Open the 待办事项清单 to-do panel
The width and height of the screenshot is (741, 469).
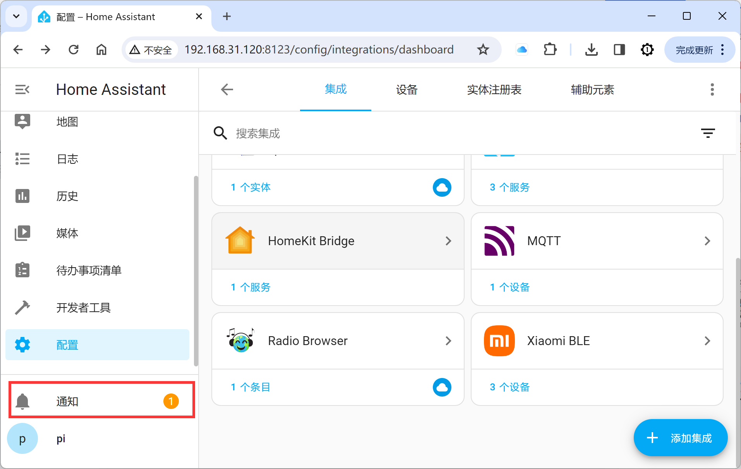click(x=97, y=270)
